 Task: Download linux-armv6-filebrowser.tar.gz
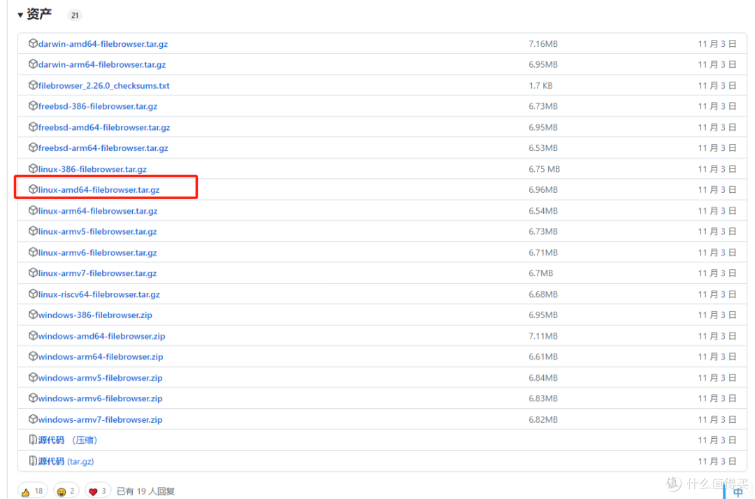pos(97,252)
